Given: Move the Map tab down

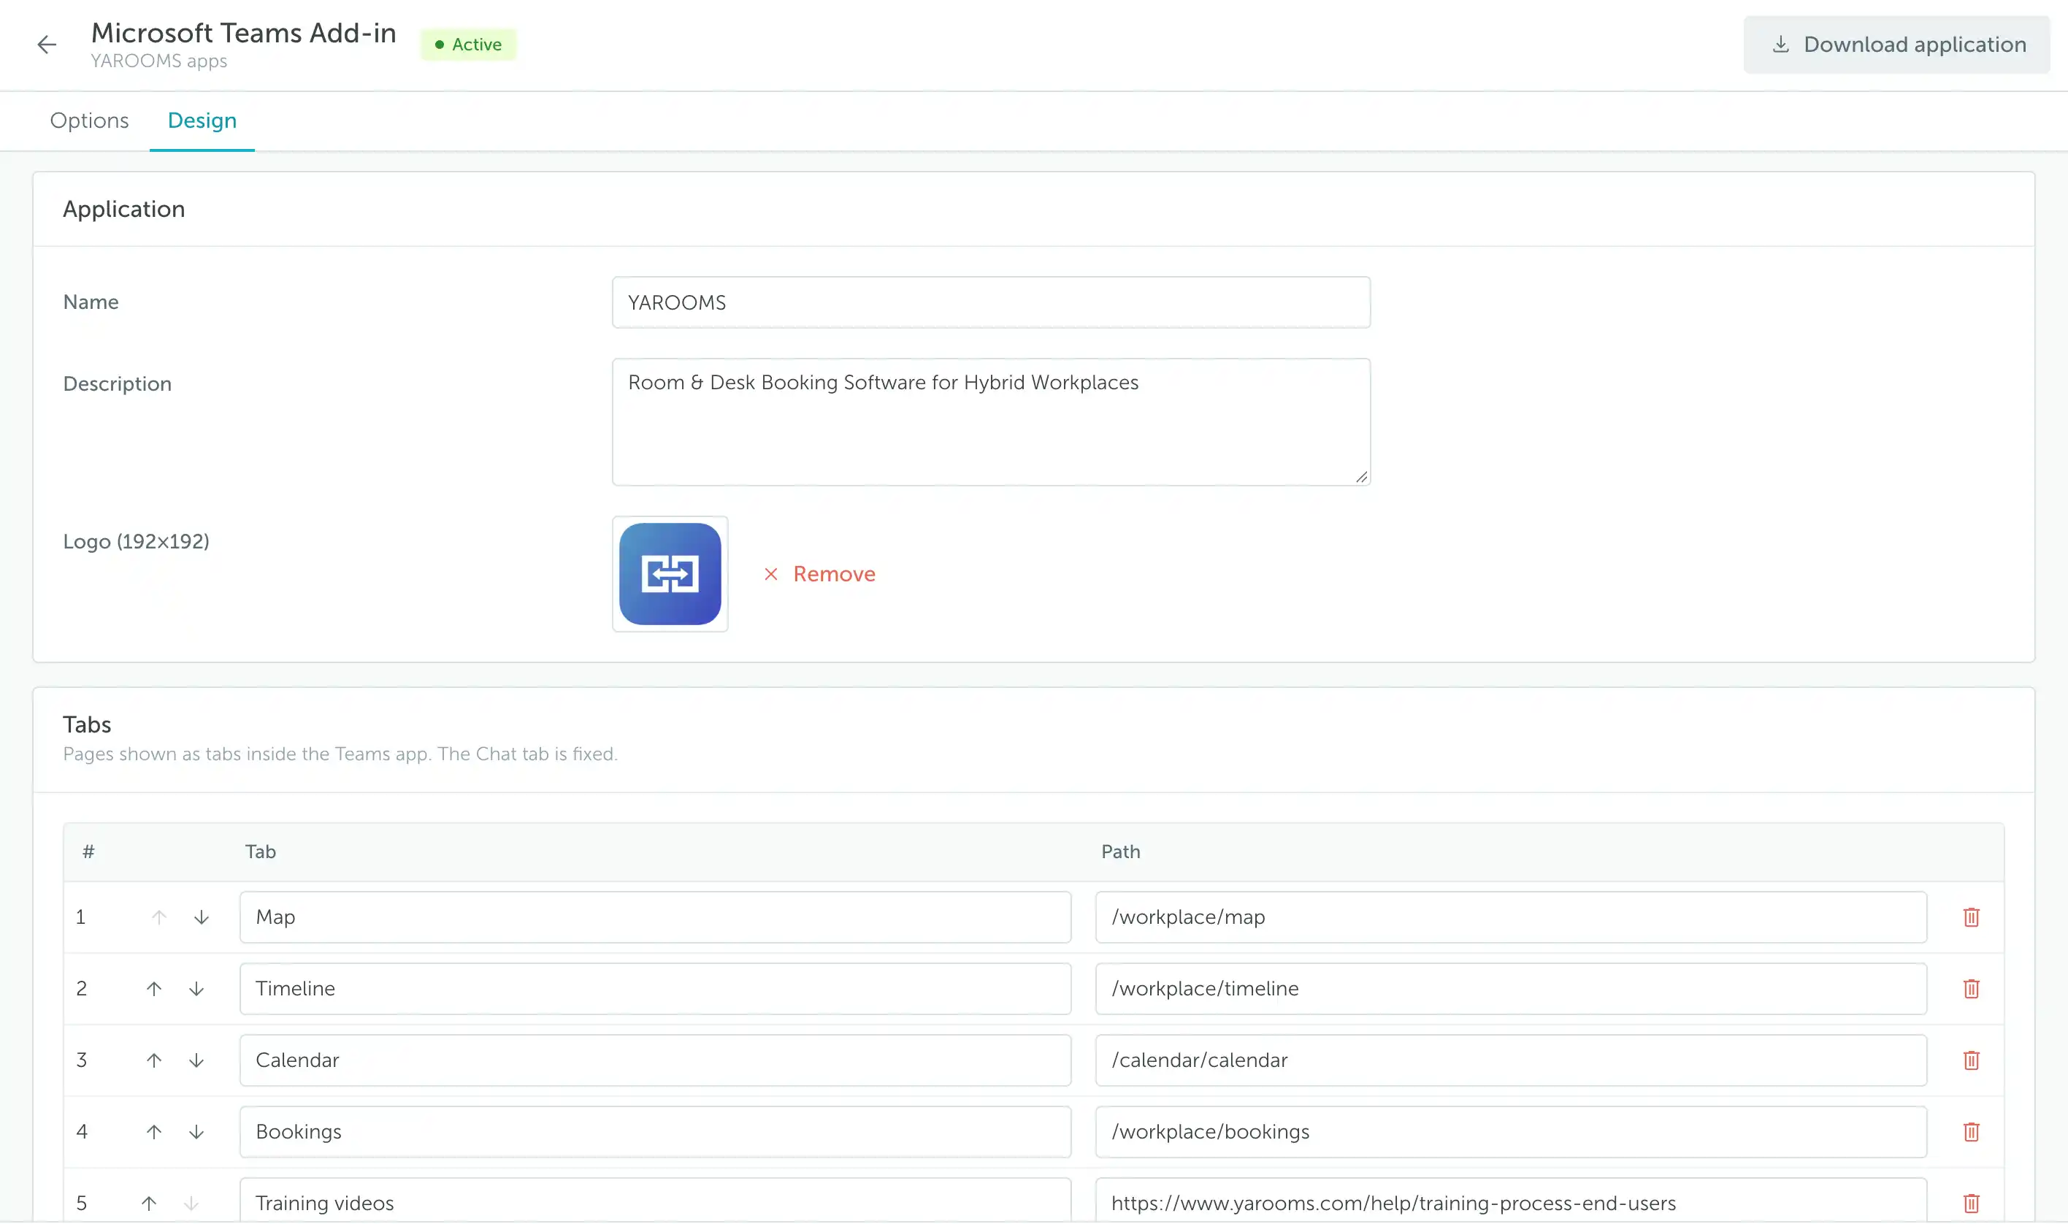Looking at the screenshot, I should (202, 917).
